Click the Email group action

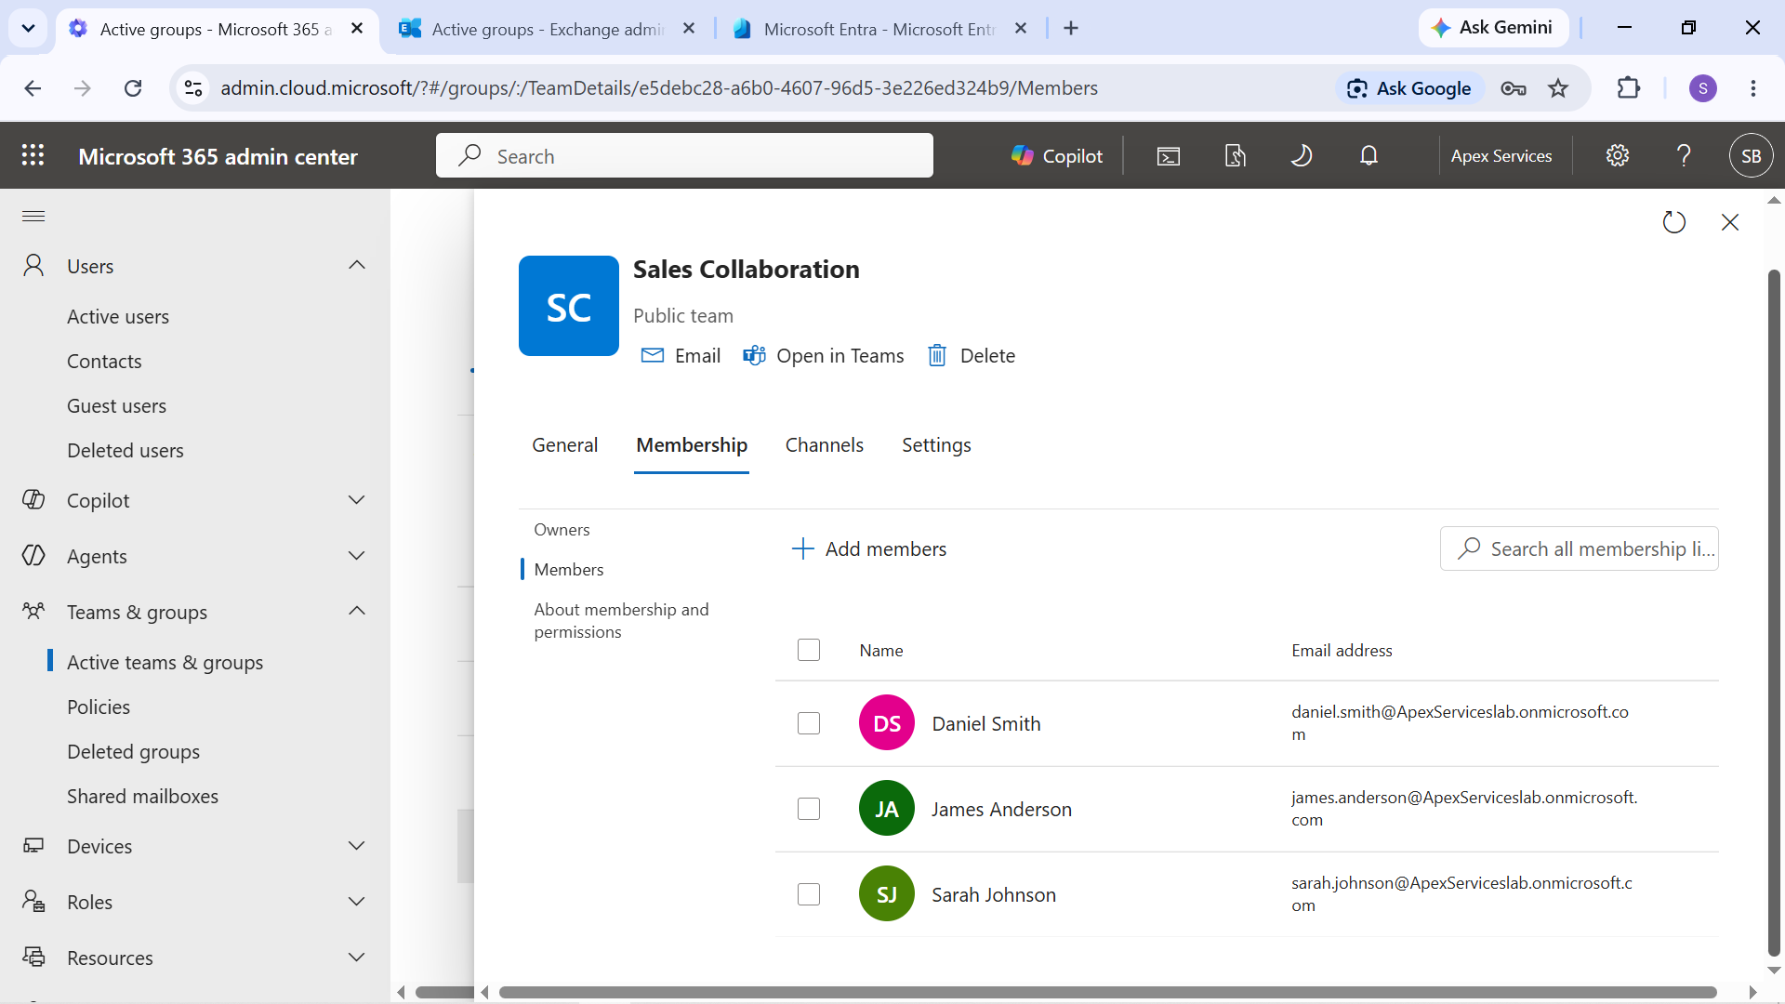(681, 355)
